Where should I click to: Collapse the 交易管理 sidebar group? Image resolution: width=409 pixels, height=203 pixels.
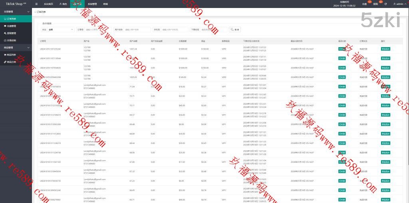pos(16,12)
